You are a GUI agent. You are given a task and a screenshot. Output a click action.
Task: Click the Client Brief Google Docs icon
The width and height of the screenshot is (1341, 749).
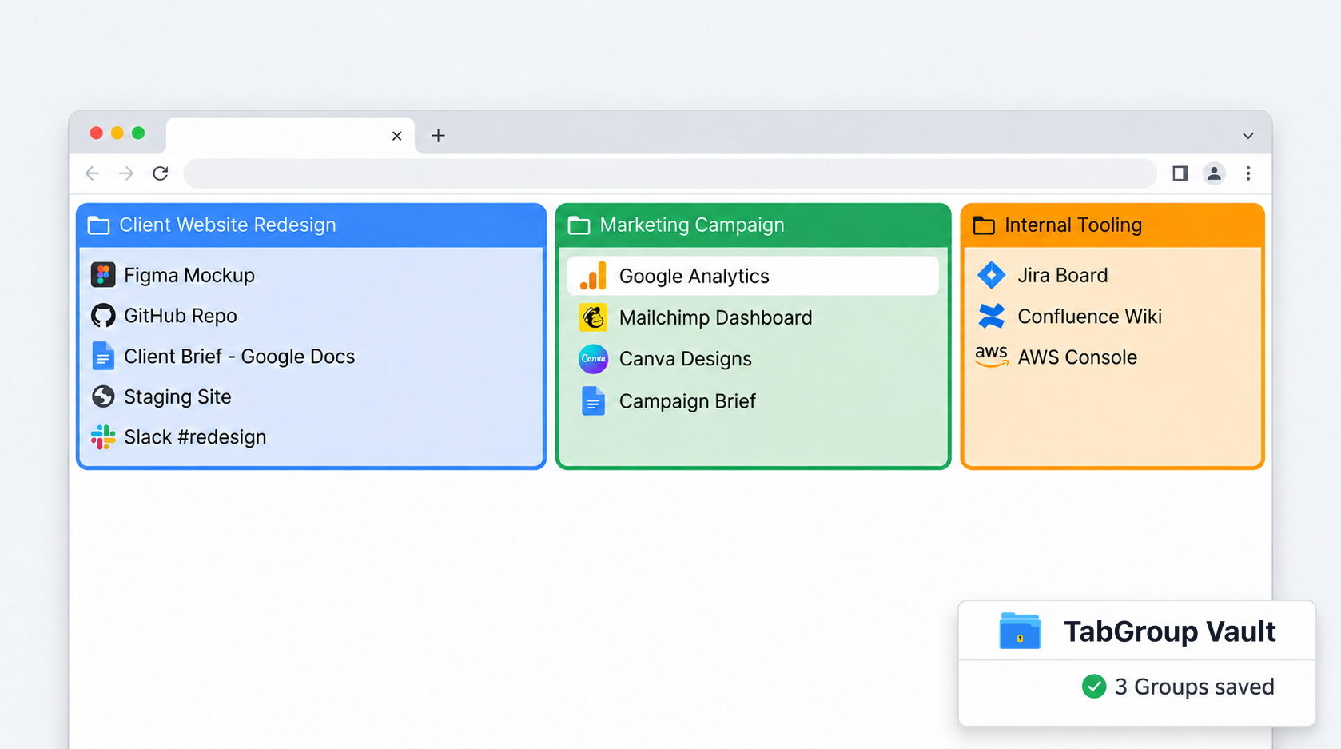[x=103, y=357]
